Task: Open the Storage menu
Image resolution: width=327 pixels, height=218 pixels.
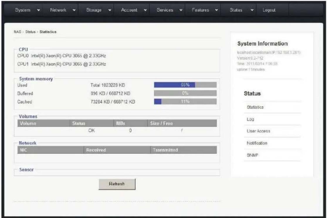Action: (94, 10)
